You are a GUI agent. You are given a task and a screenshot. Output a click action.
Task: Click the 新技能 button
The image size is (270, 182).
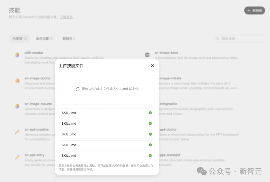(254, 11)
